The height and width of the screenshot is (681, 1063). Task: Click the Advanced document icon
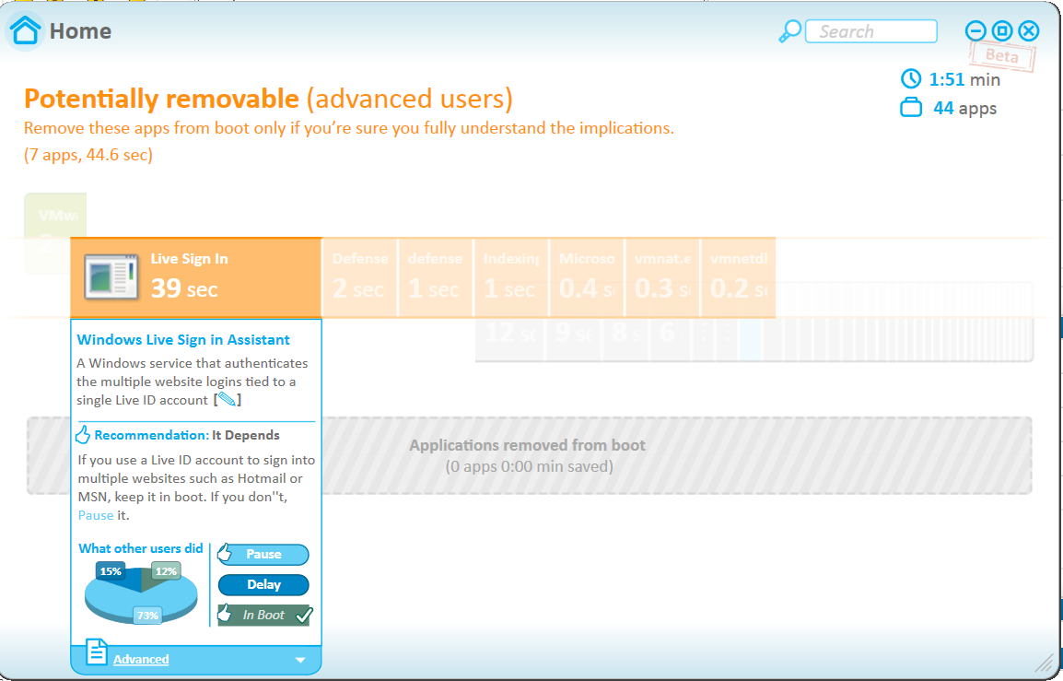coord(97,652)
